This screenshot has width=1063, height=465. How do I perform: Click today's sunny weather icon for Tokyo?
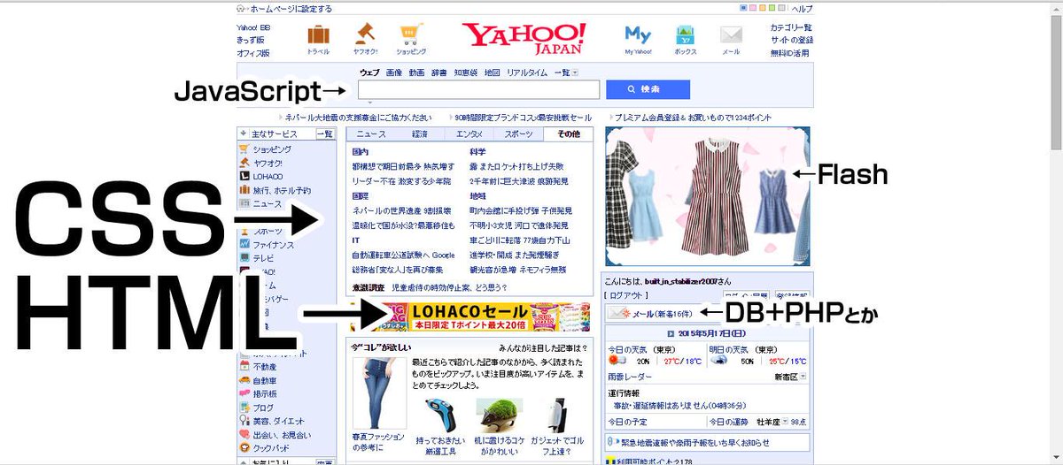coord(617,361)
